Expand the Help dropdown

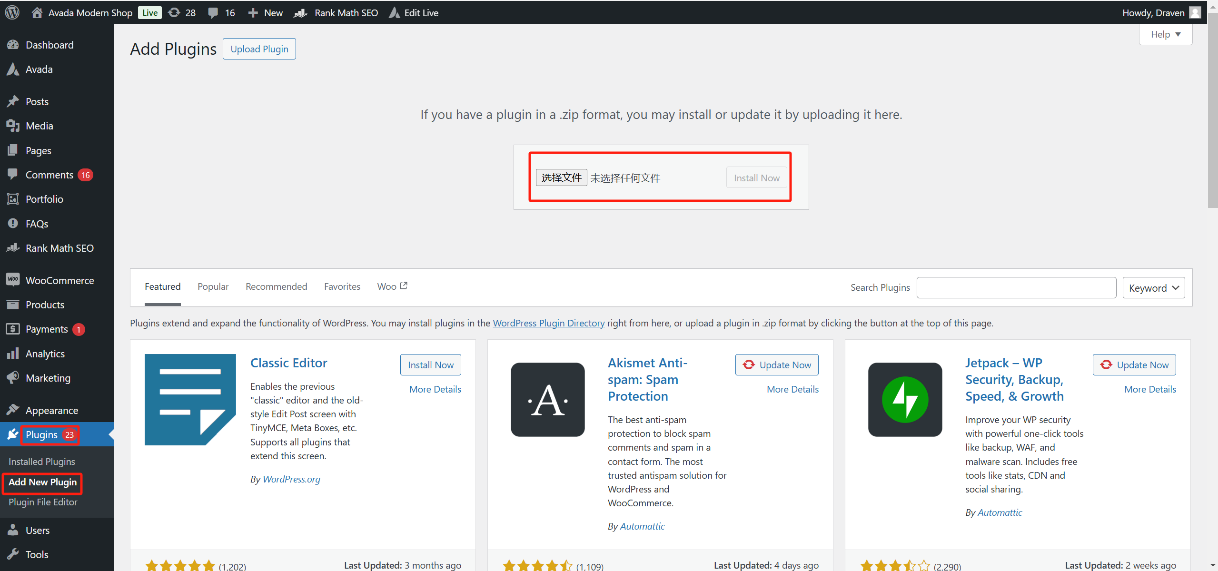pyautogui.click(x=1165, y=34)
